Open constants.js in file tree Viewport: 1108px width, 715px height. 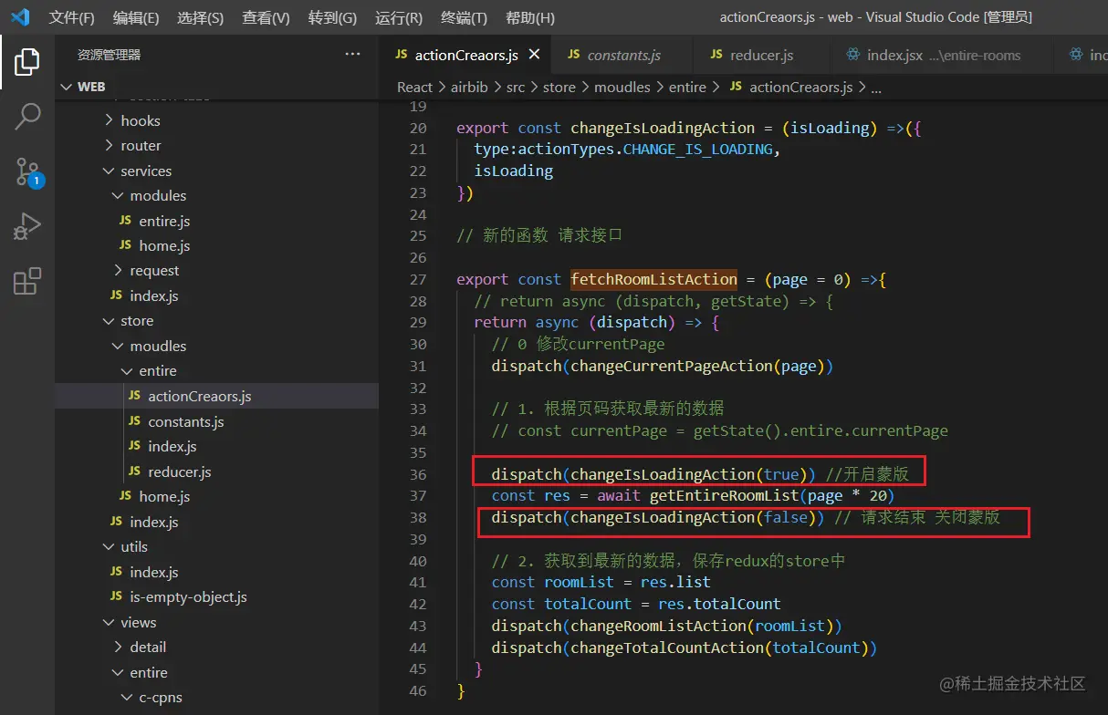click(x=216, y=421)
